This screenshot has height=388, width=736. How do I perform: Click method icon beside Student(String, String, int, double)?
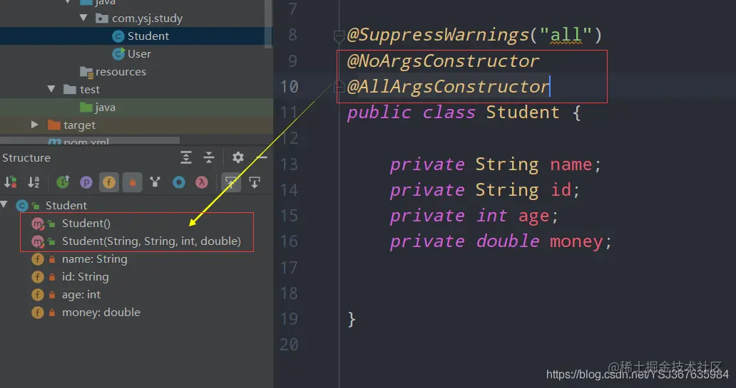[x=38, y=241]
